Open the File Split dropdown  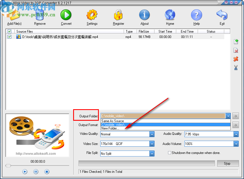152,153
